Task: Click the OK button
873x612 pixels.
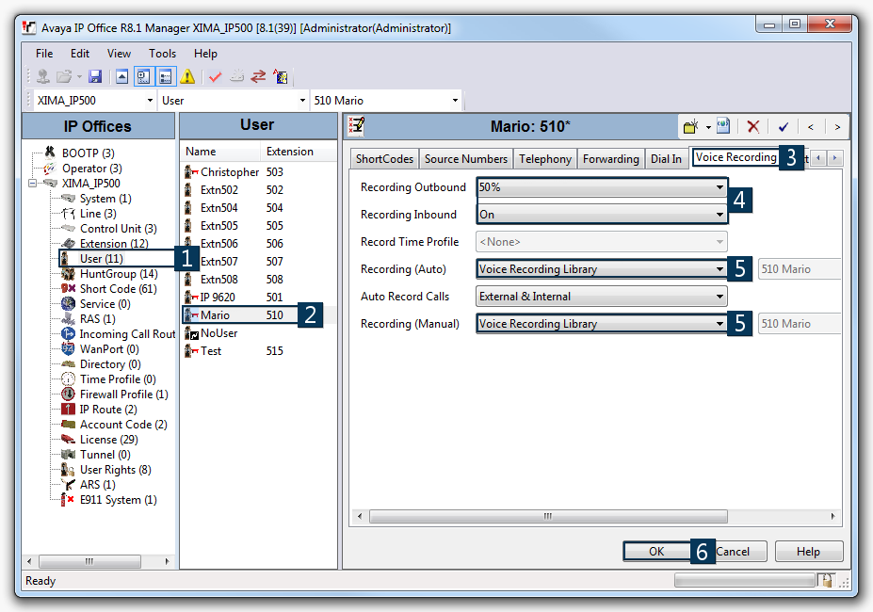Action: point(656,552)
